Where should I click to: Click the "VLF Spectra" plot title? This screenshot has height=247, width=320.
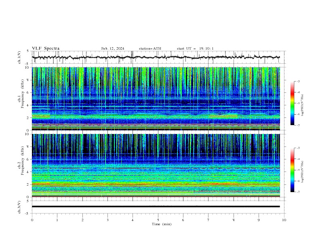pos(46,48)
